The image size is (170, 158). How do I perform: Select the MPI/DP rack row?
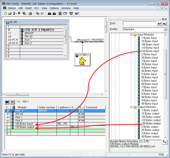click(35, 33)
